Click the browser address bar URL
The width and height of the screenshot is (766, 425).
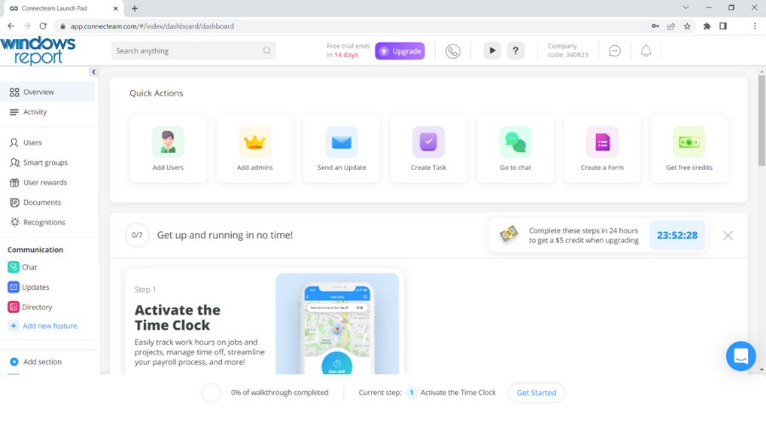[152, 25]
